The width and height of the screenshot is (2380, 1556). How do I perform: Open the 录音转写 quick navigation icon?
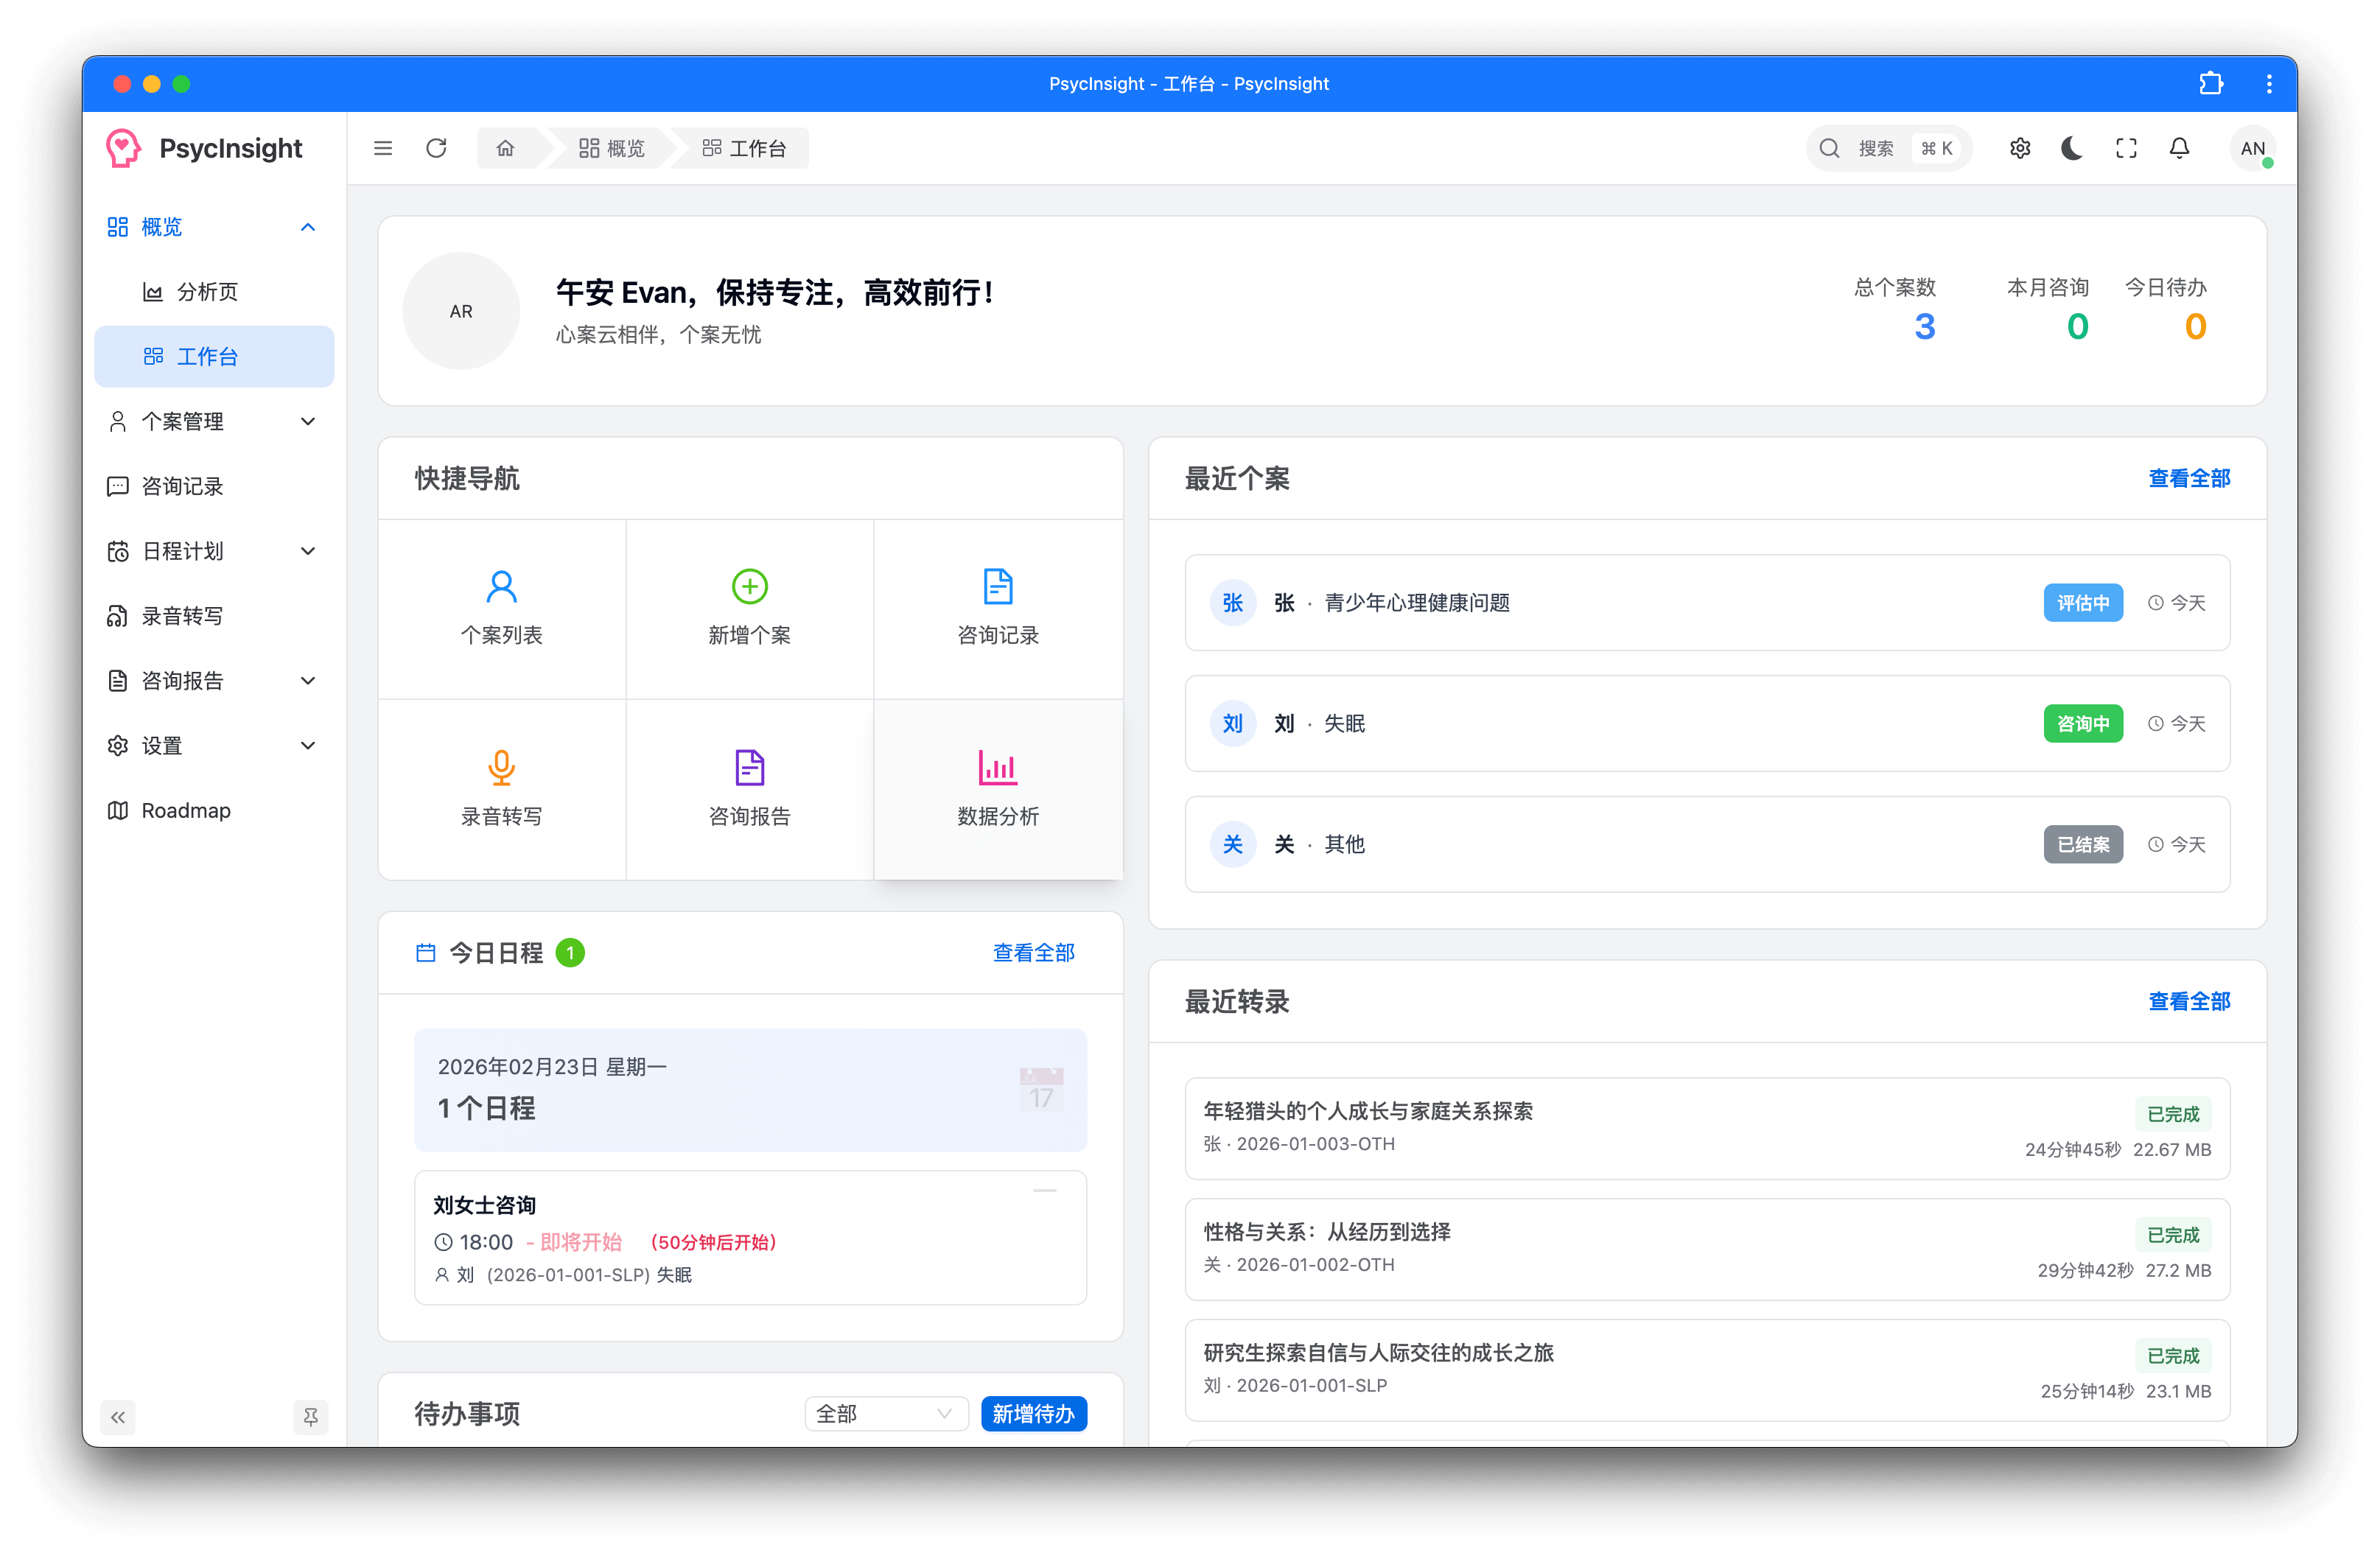pyautogui.click(x=501, y=768)
